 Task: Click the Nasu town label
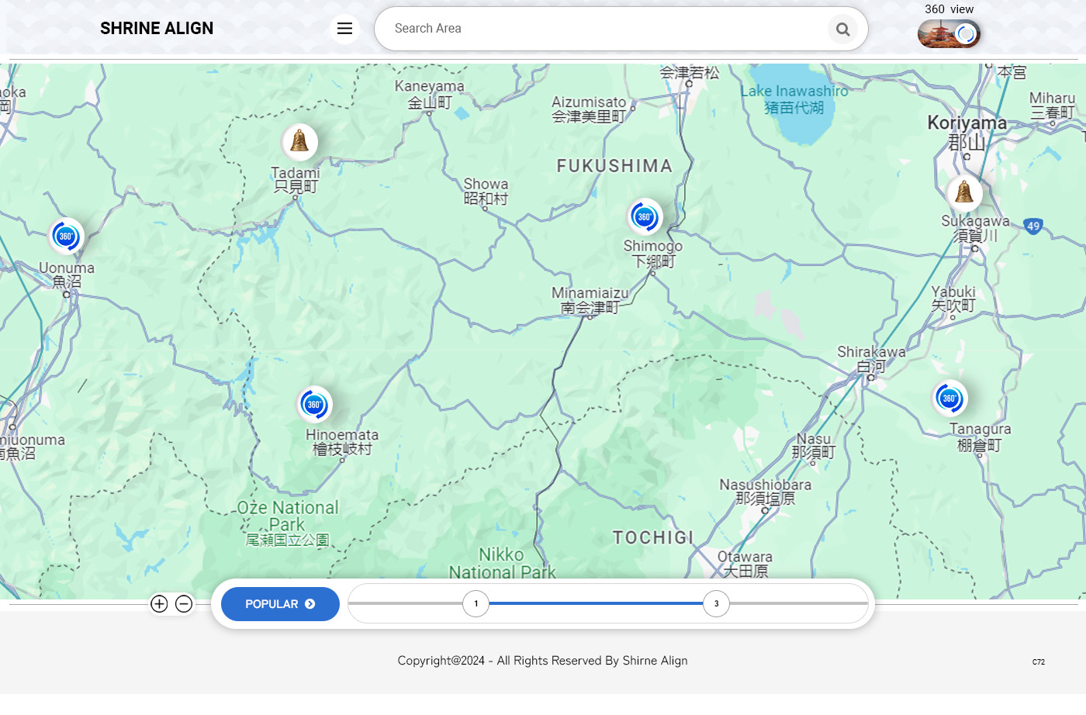tap(814, 446)
